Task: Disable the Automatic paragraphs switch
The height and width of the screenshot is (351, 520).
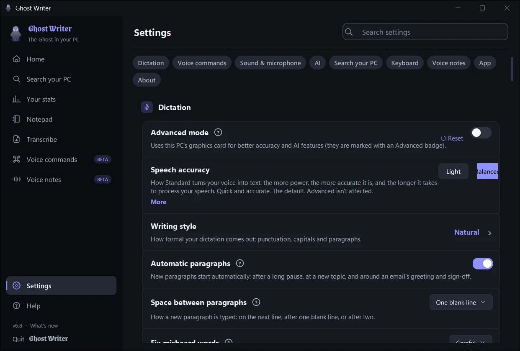Action: point(483,264)
